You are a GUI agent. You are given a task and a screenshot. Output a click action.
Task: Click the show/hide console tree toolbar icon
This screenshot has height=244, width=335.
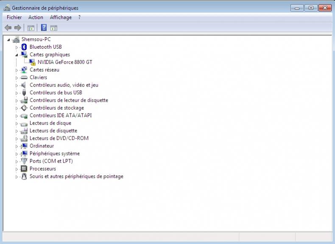coord(31,28)
